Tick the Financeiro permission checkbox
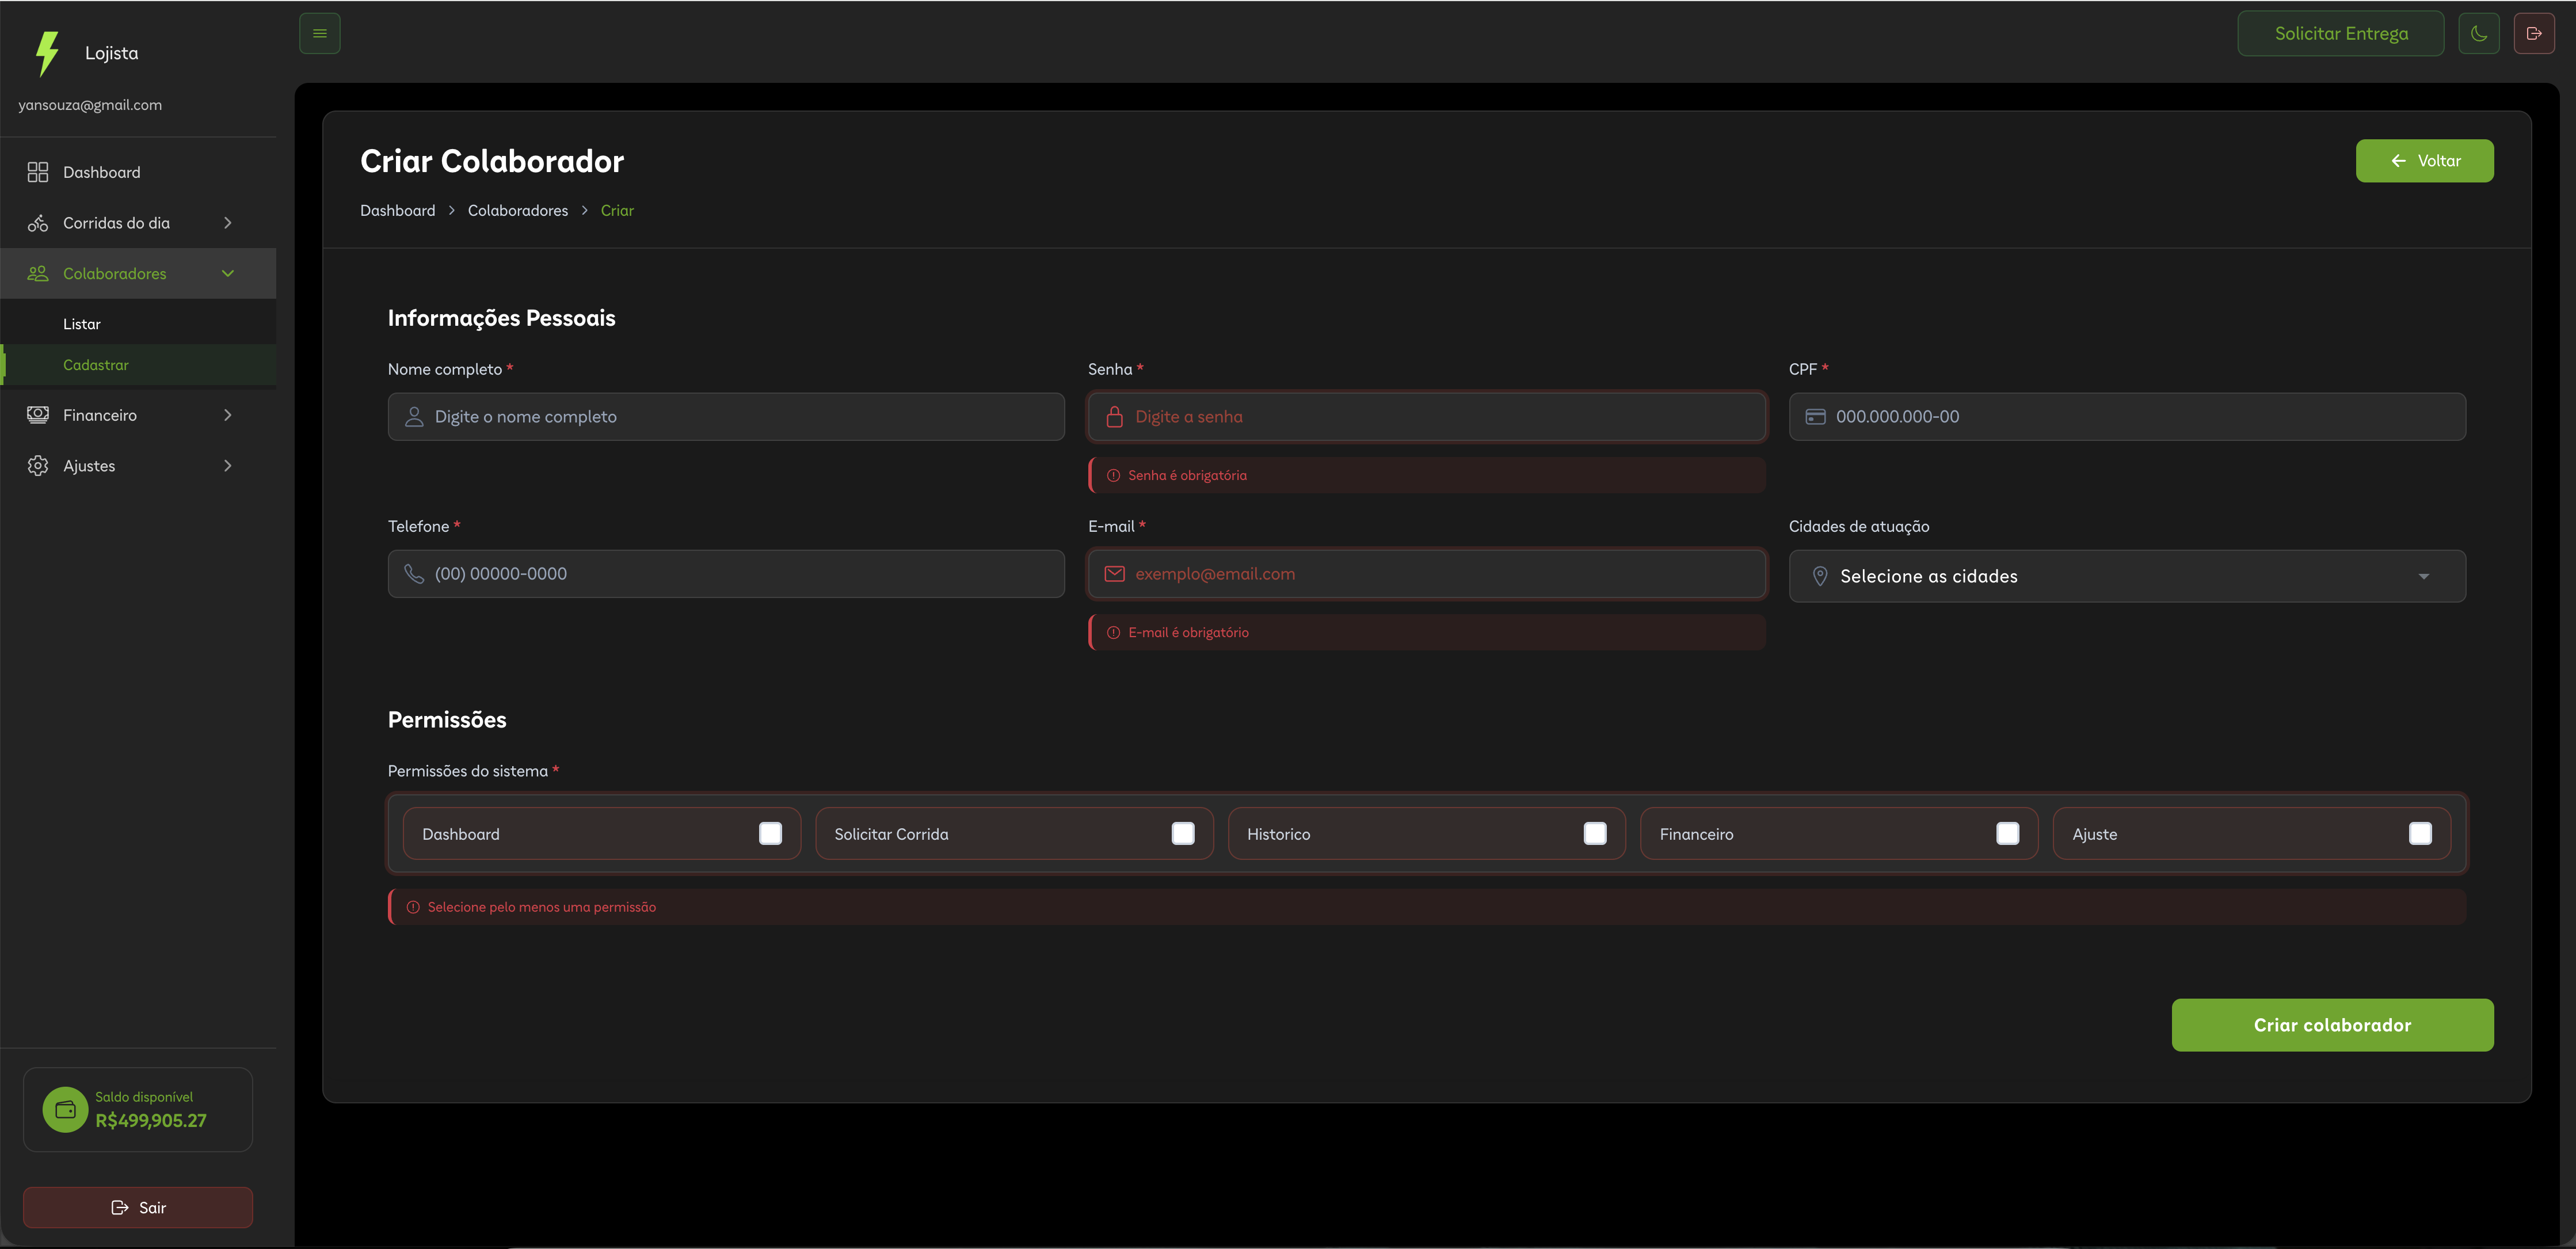 pos(2007,833)
